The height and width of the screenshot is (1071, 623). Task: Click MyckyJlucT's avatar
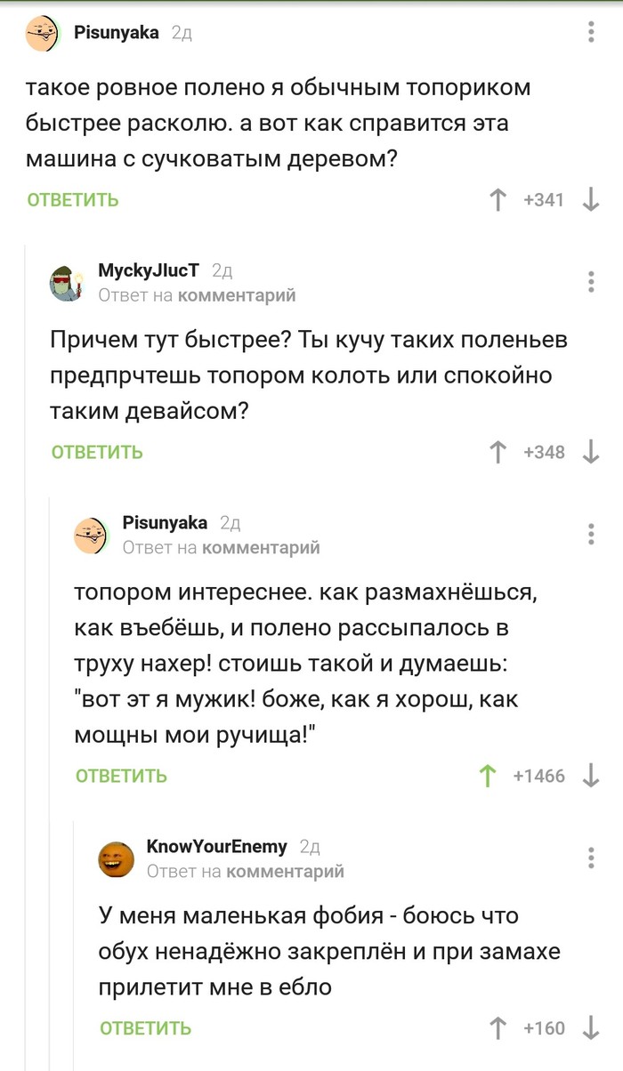point(61,279)
